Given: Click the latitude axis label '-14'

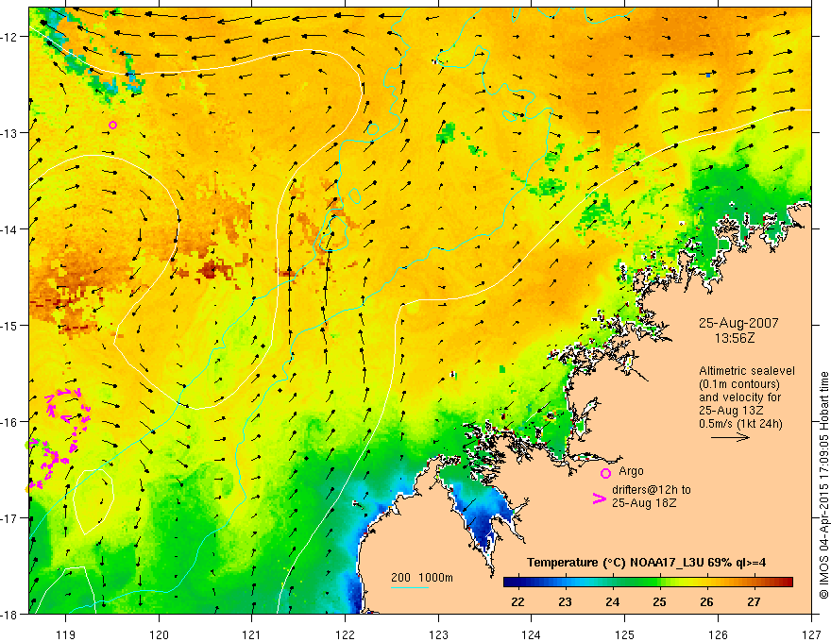Looking at the screenshot, I should (x=10, y=229).
